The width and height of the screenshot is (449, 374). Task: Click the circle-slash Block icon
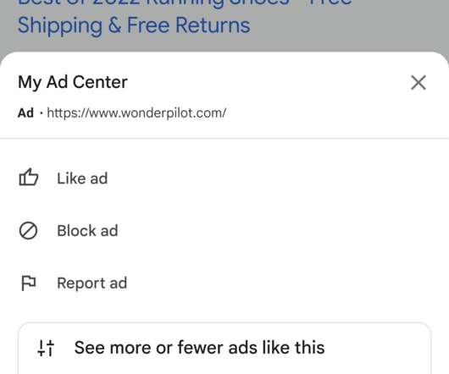click(28, 230)
